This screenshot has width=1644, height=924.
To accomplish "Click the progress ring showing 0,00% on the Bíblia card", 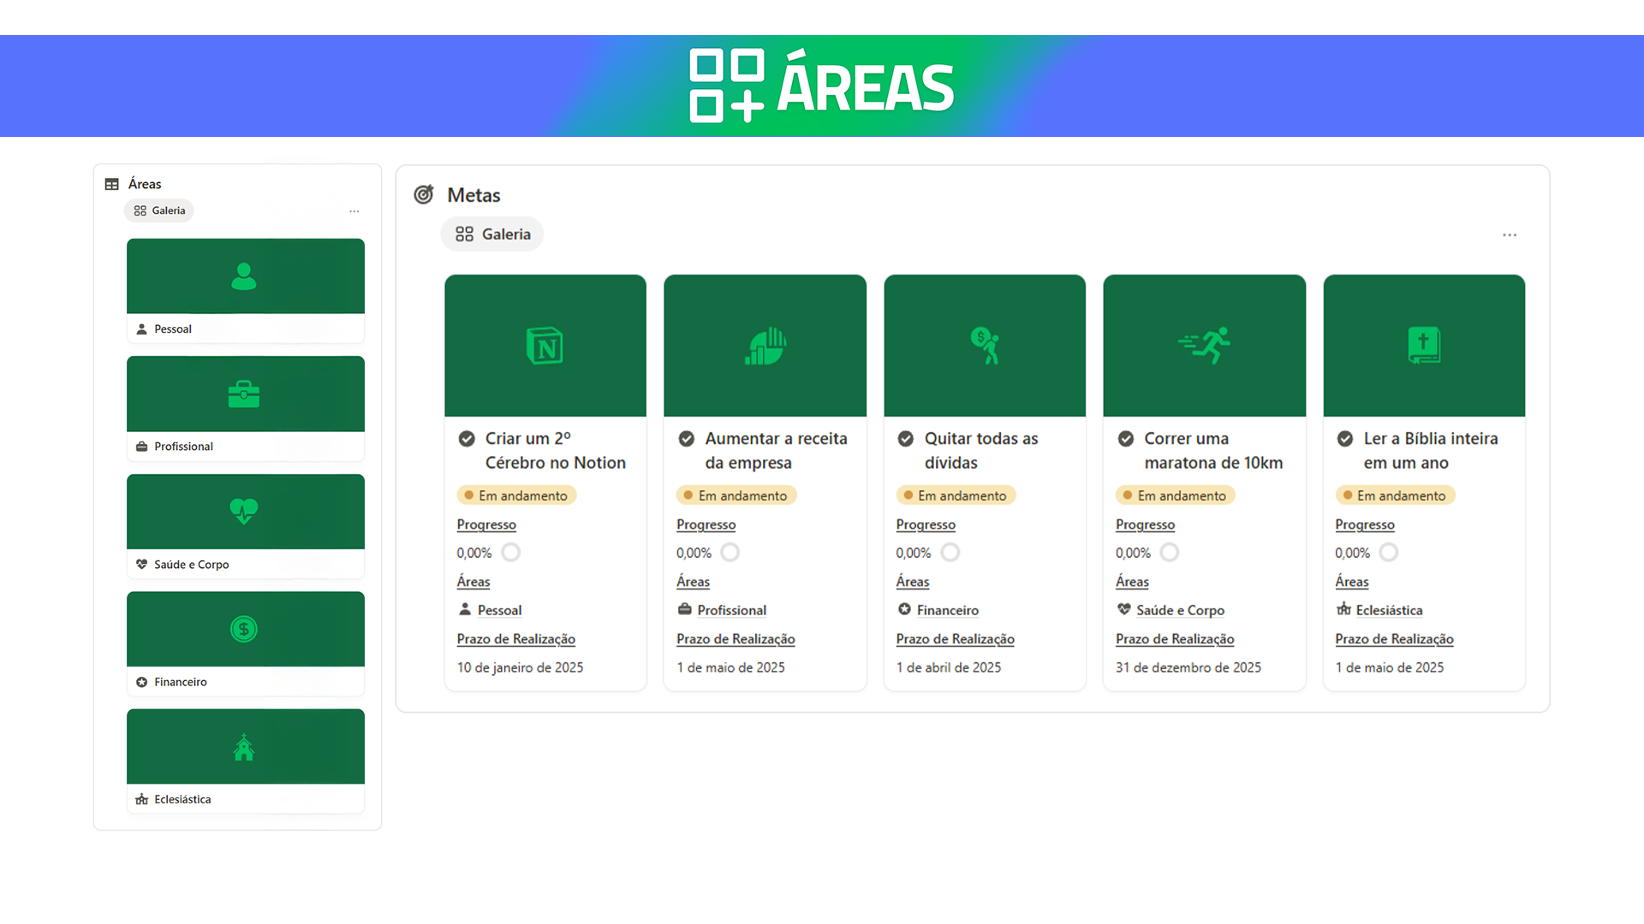I will [x=1389, y=552].
